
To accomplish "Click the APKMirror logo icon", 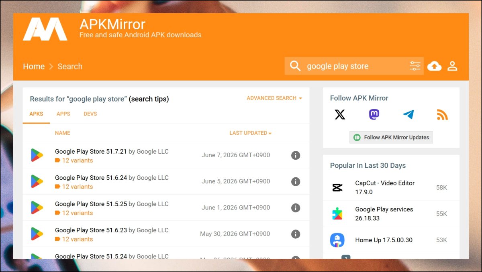I will [x=45, y=29].
